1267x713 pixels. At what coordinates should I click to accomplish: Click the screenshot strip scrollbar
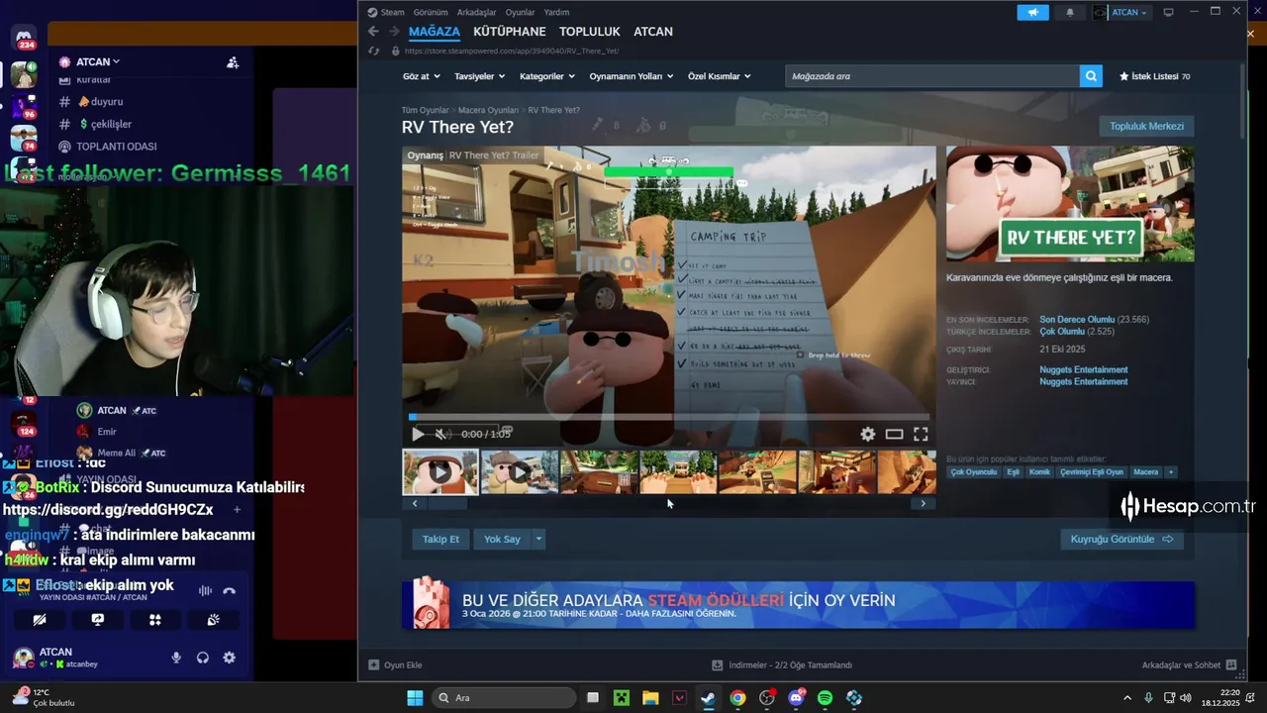click(x=668, y=503)
